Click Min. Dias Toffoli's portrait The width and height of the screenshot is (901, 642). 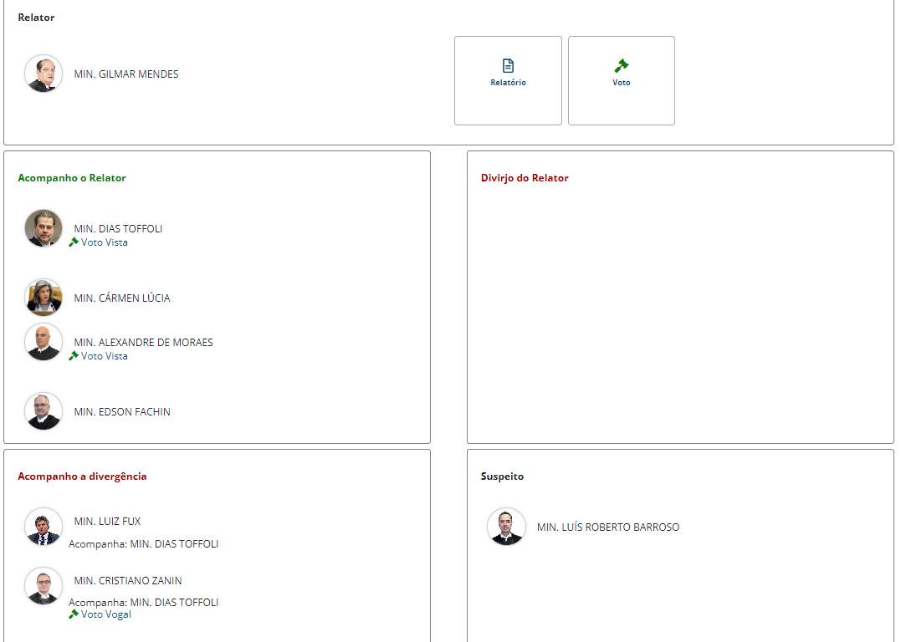point(44,228)
